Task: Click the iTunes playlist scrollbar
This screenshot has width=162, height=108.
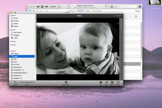Action: pyautogui.click(x=141, y=40)
